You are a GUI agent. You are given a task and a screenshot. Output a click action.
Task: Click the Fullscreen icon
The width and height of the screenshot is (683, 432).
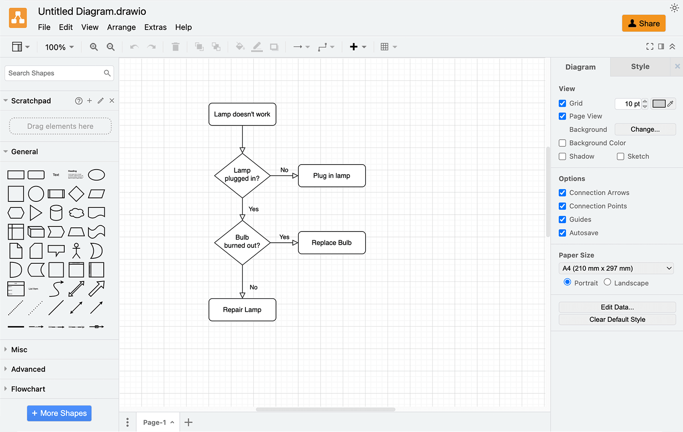[x=650, y=46]
